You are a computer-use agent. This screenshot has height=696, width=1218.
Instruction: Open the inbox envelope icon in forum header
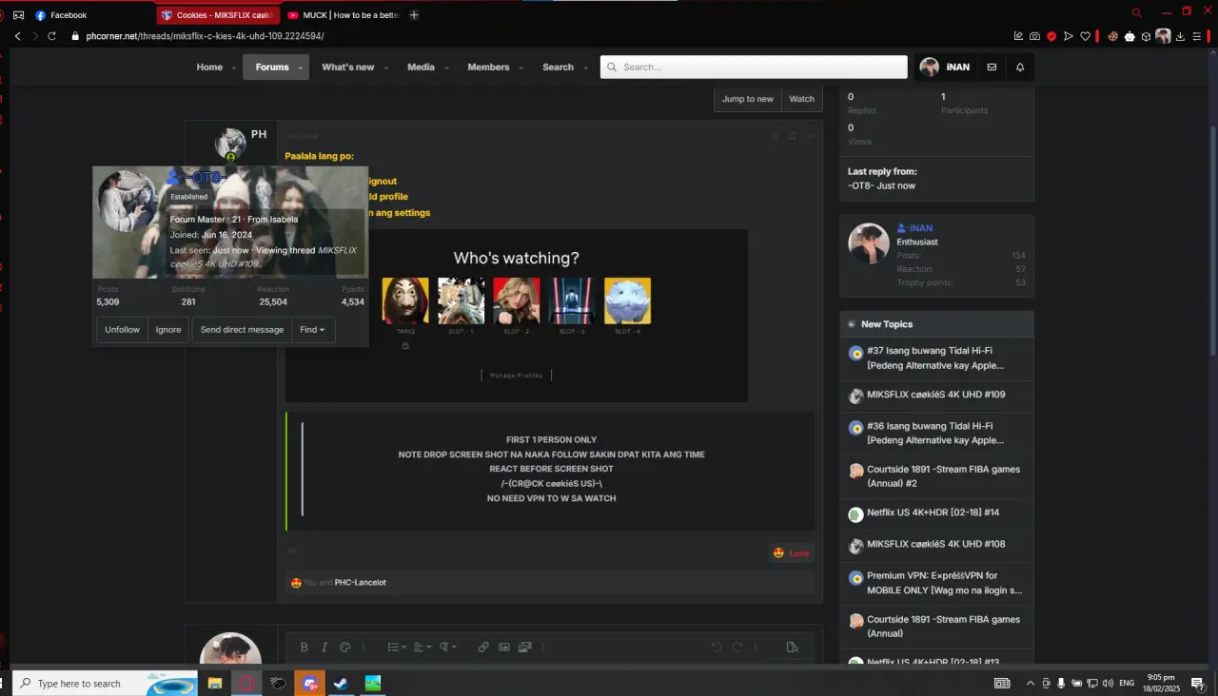coord(992,68)
